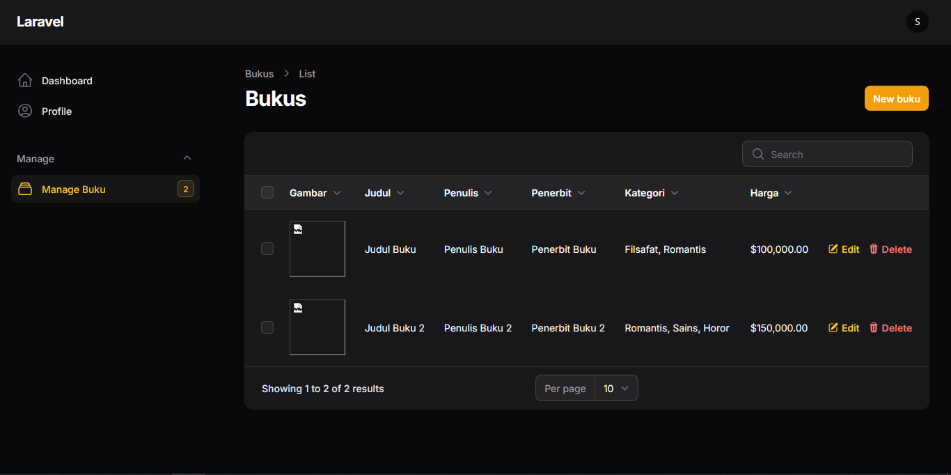The width and height of the screenshot is (951, 475).
Task: Click the trash icon for Judul Buku
Action: (874, 249)
